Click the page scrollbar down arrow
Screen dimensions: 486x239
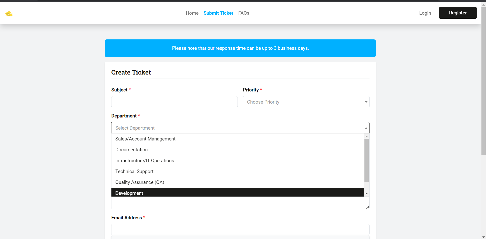(x=483, y=237)
